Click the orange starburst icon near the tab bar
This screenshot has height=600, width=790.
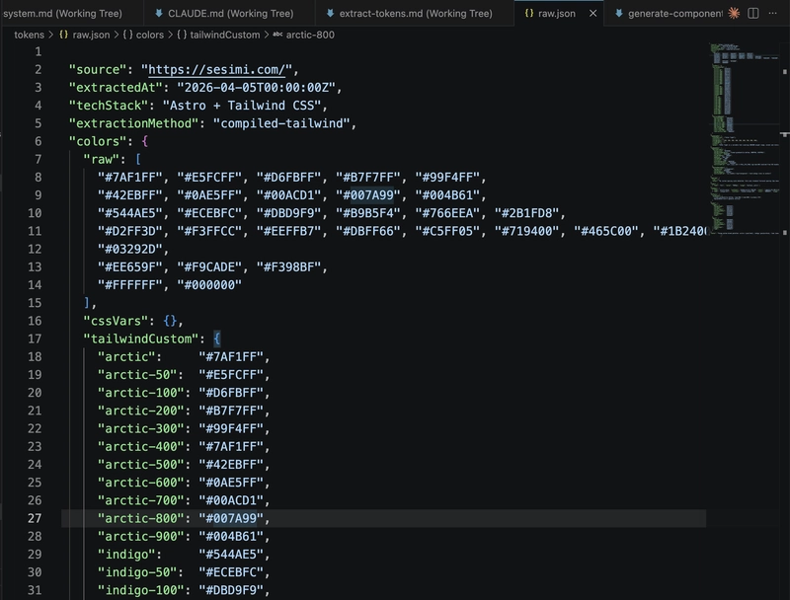(735, 13)
